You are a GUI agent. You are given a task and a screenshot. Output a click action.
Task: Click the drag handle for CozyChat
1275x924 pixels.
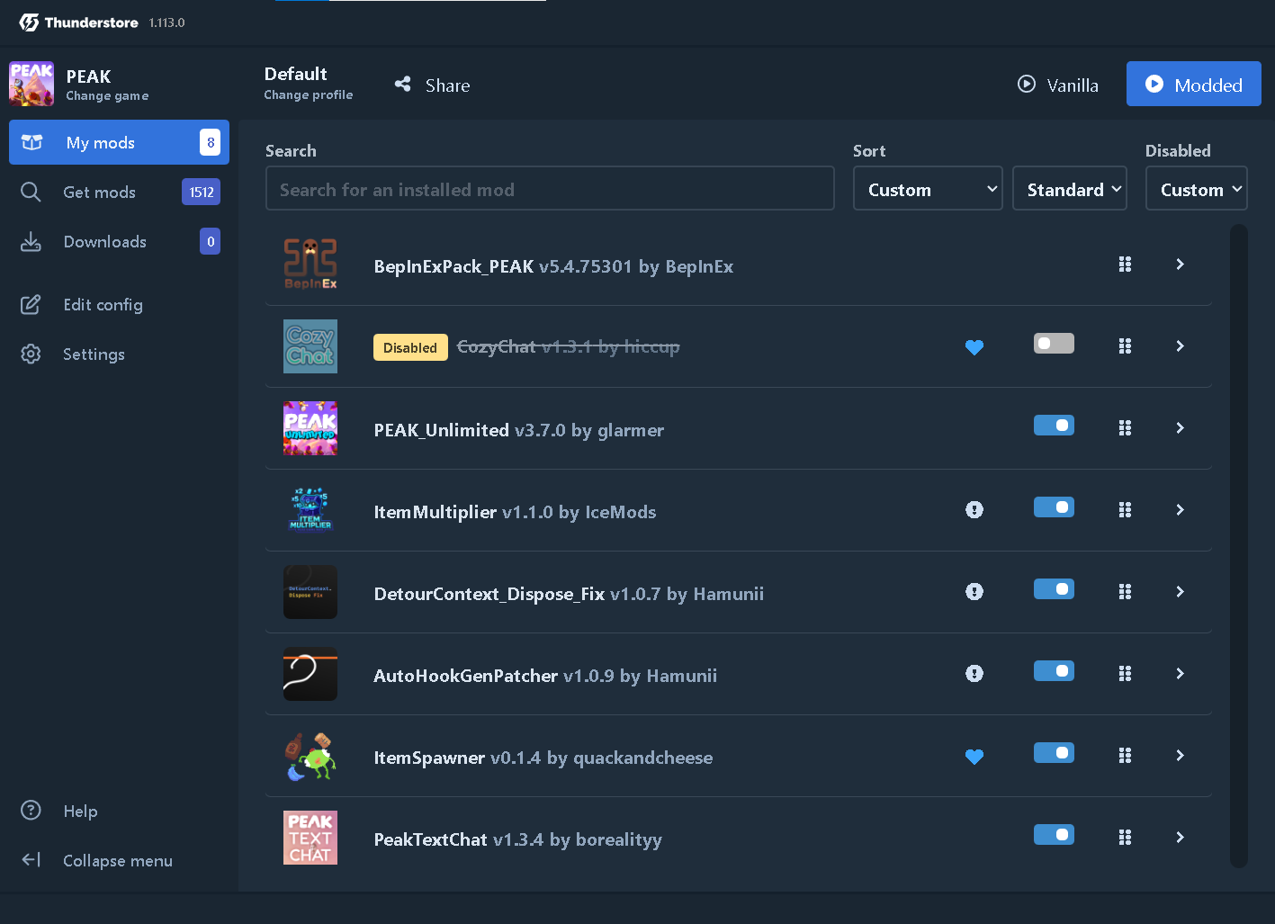click(1125, 346)
